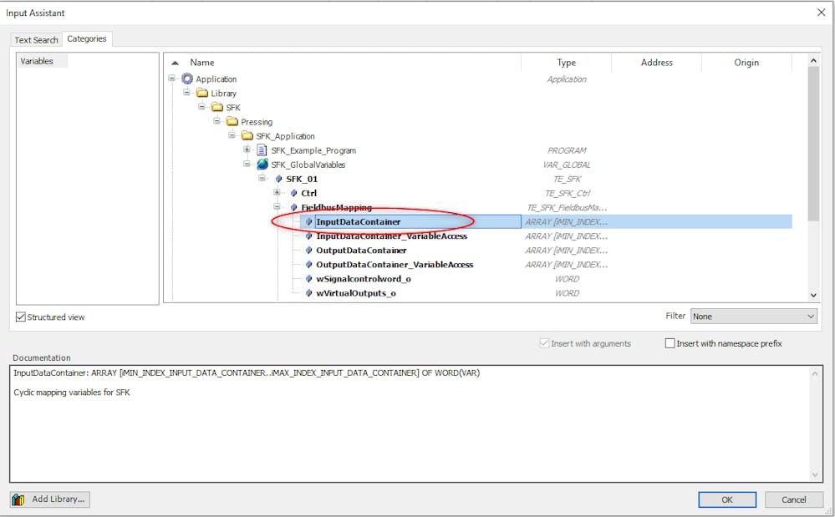The width and height of the screenshot is (835, 517).
Task: Switch to the Text Search tab
Action: (36, 40)
